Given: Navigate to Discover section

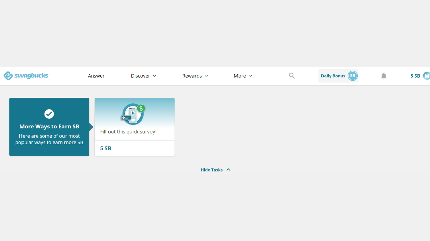Looking at the screenshot, I should coord(140,76).
